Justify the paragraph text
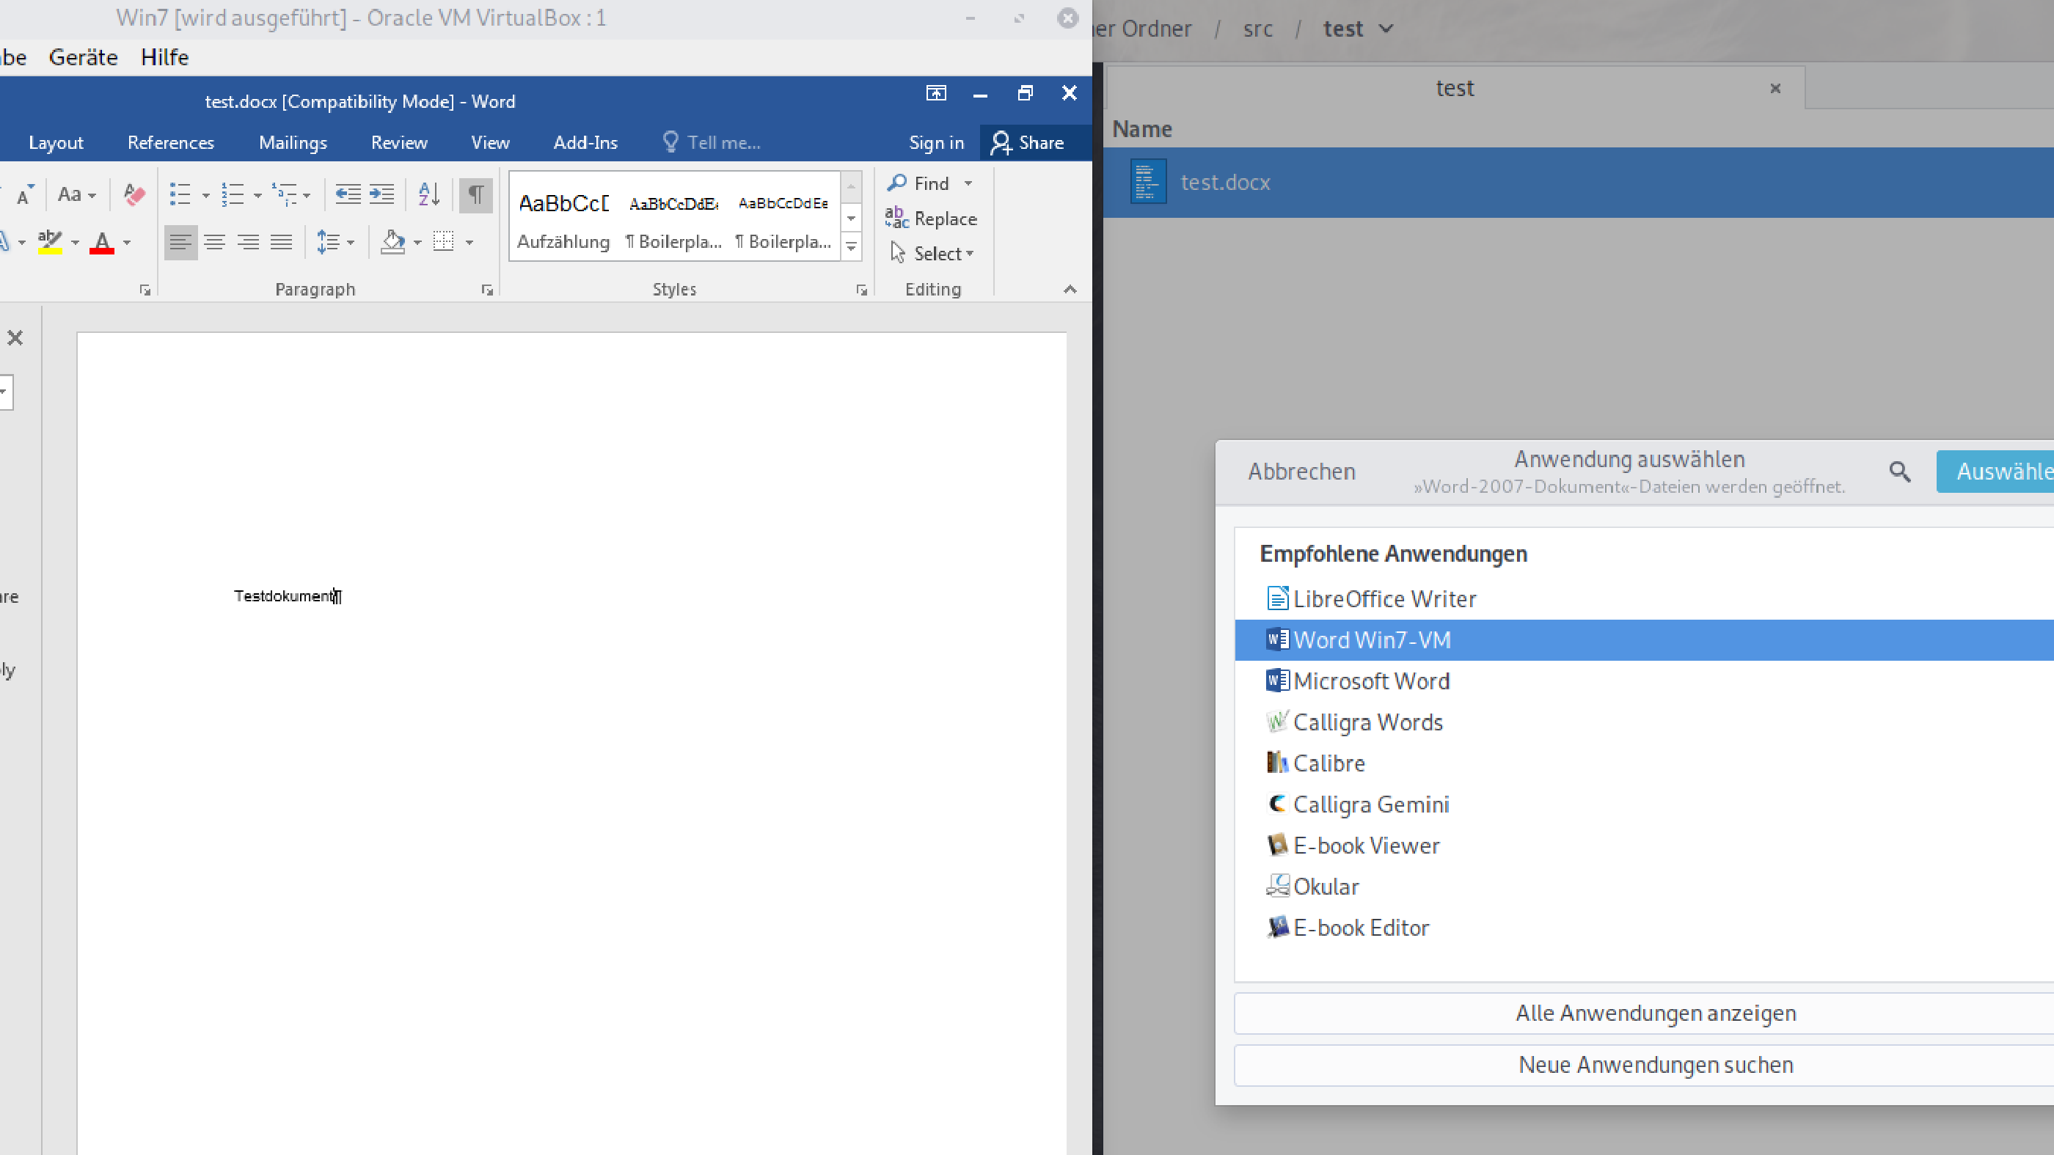The height and width of the screenshot is (1155, 2054). tap(282, 242)
